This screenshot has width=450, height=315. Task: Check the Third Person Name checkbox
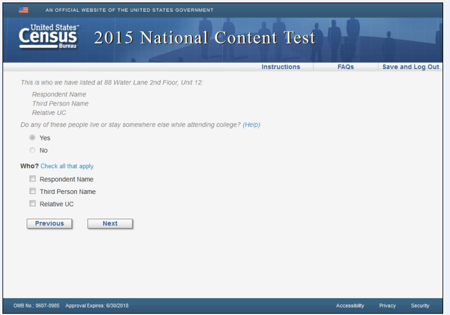click(32, 191)
